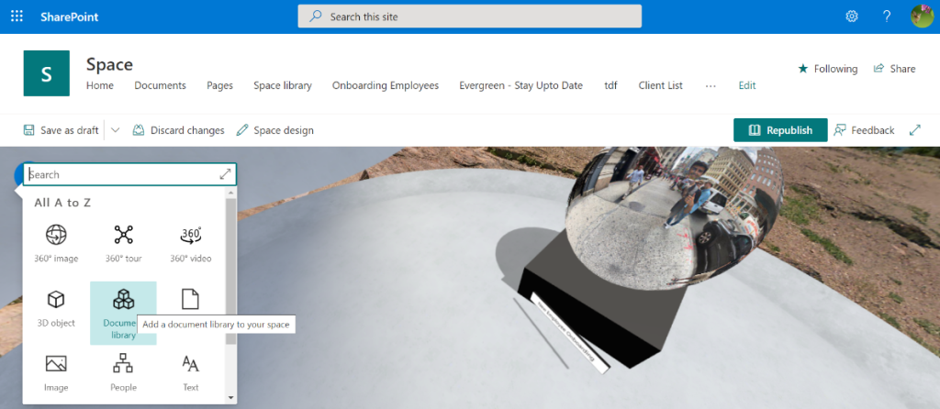Open the help question mark icon
The image size is (940, 409).
point(887,17)
